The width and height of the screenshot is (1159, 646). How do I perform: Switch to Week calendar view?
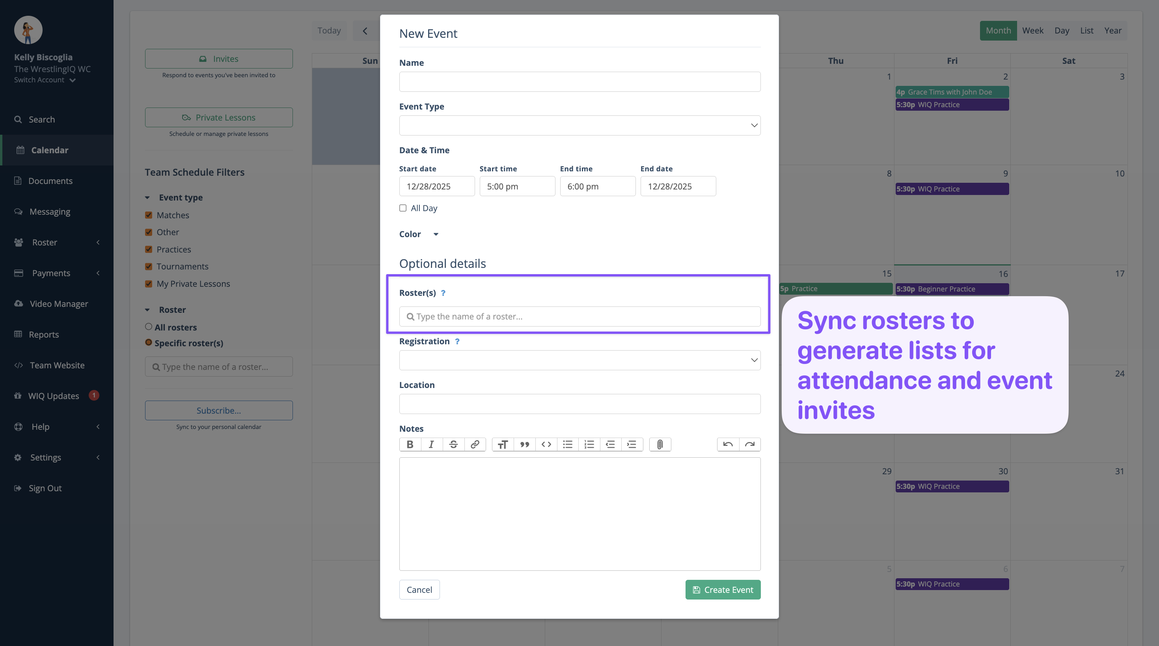1032,30
